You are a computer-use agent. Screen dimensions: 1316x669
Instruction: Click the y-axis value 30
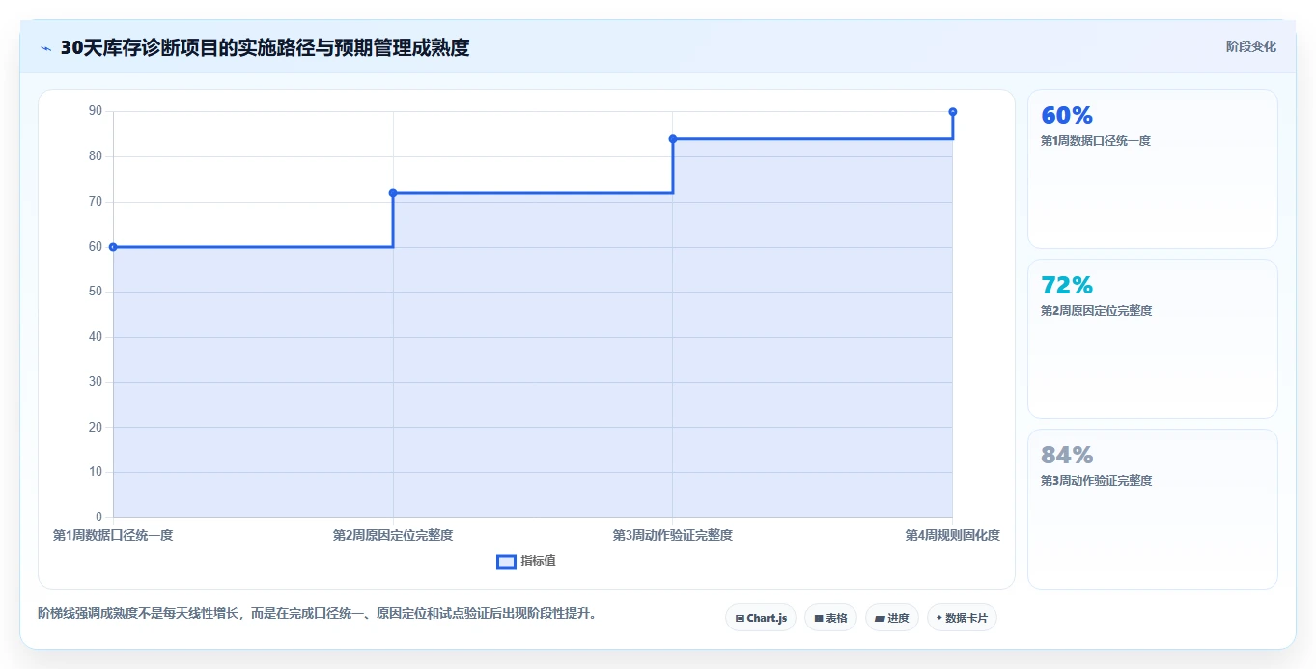click(96, 382)
